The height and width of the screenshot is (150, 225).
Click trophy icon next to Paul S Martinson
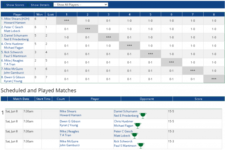tap(141, 146)
